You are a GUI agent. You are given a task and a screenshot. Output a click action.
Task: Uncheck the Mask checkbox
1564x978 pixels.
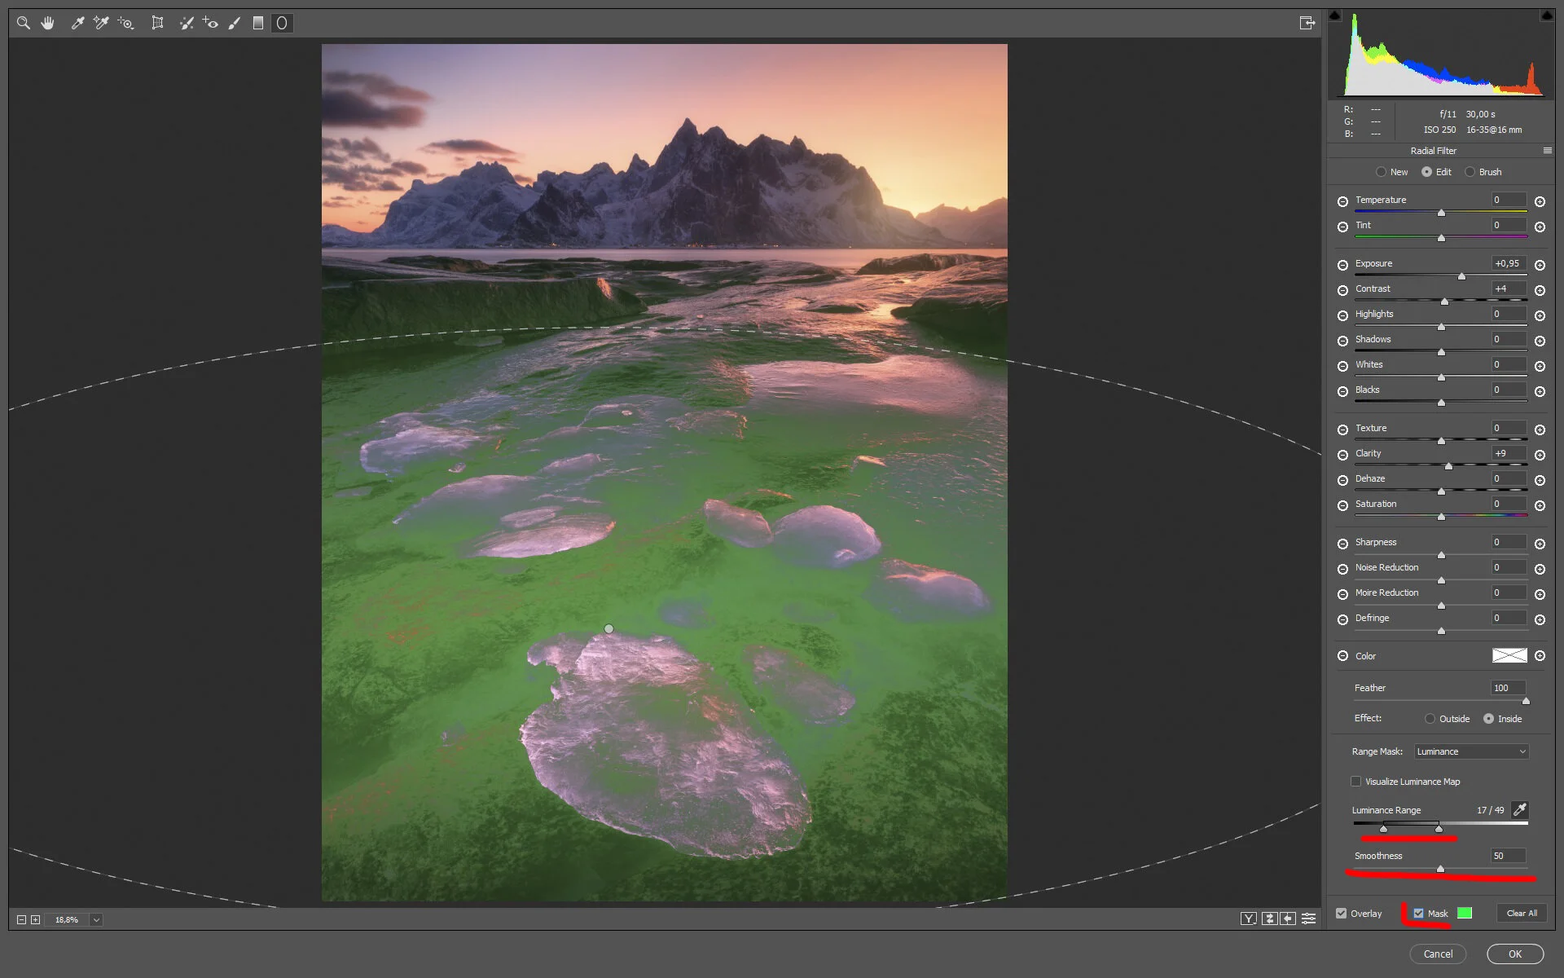(x=1418, y=913)
